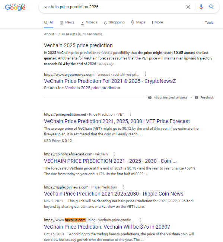
Task: Open the three-dot menu for priceprediction.net result
Action: (131, 114)
